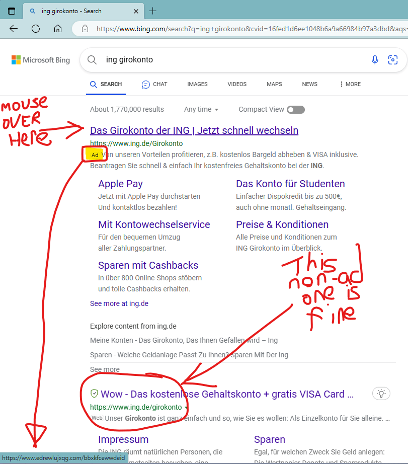Click the search magnifier icon in box

[92, 60]
